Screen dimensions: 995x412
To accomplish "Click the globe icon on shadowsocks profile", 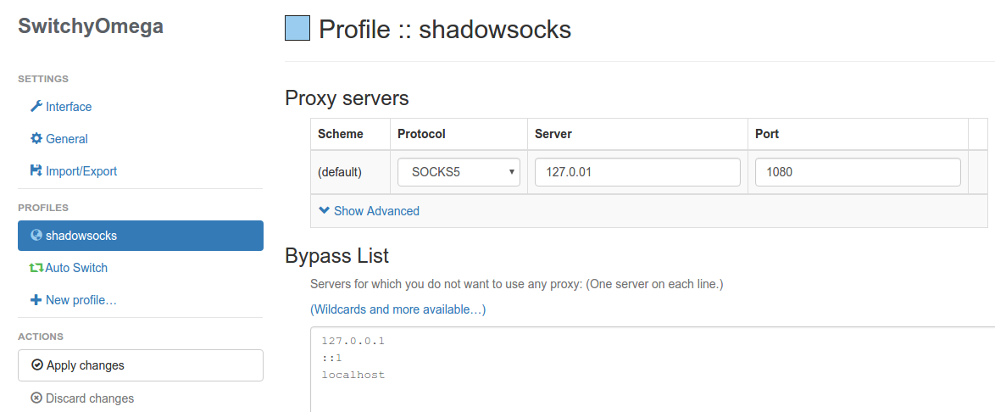I will [x=36, y=236].
